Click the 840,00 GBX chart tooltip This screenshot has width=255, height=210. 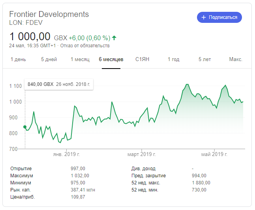(59, 84)
